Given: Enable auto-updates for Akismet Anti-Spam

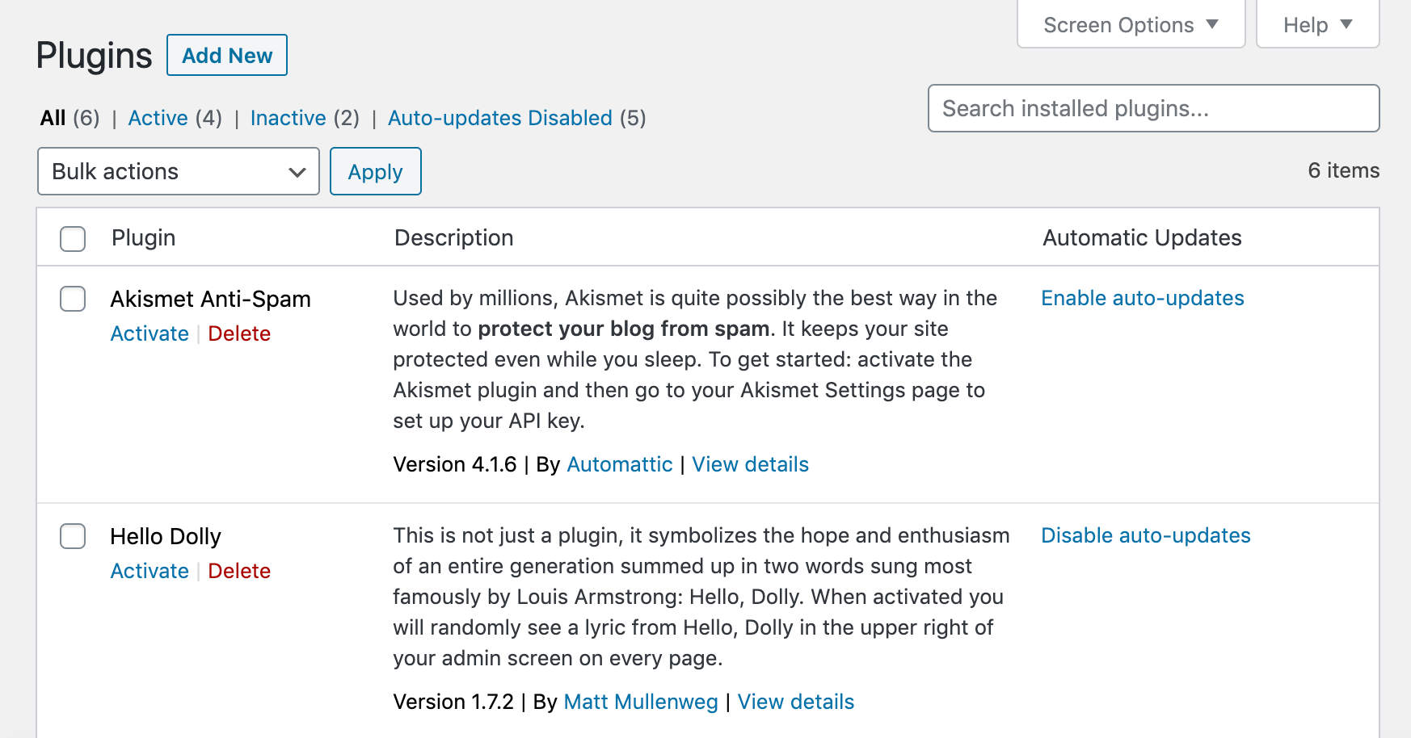Looking at the screenshot, I should 1142,298.
